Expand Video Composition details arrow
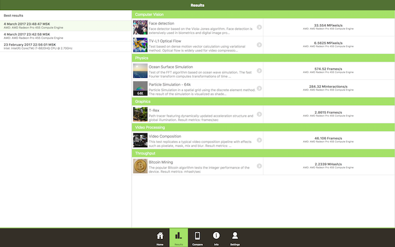The width and height of the screenshot is (395, 247). [259, 140]
